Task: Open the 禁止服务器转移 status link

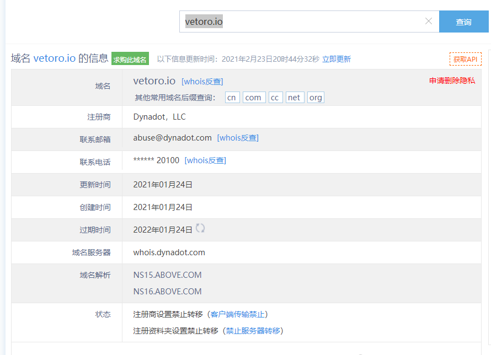Action: [254, 331]
